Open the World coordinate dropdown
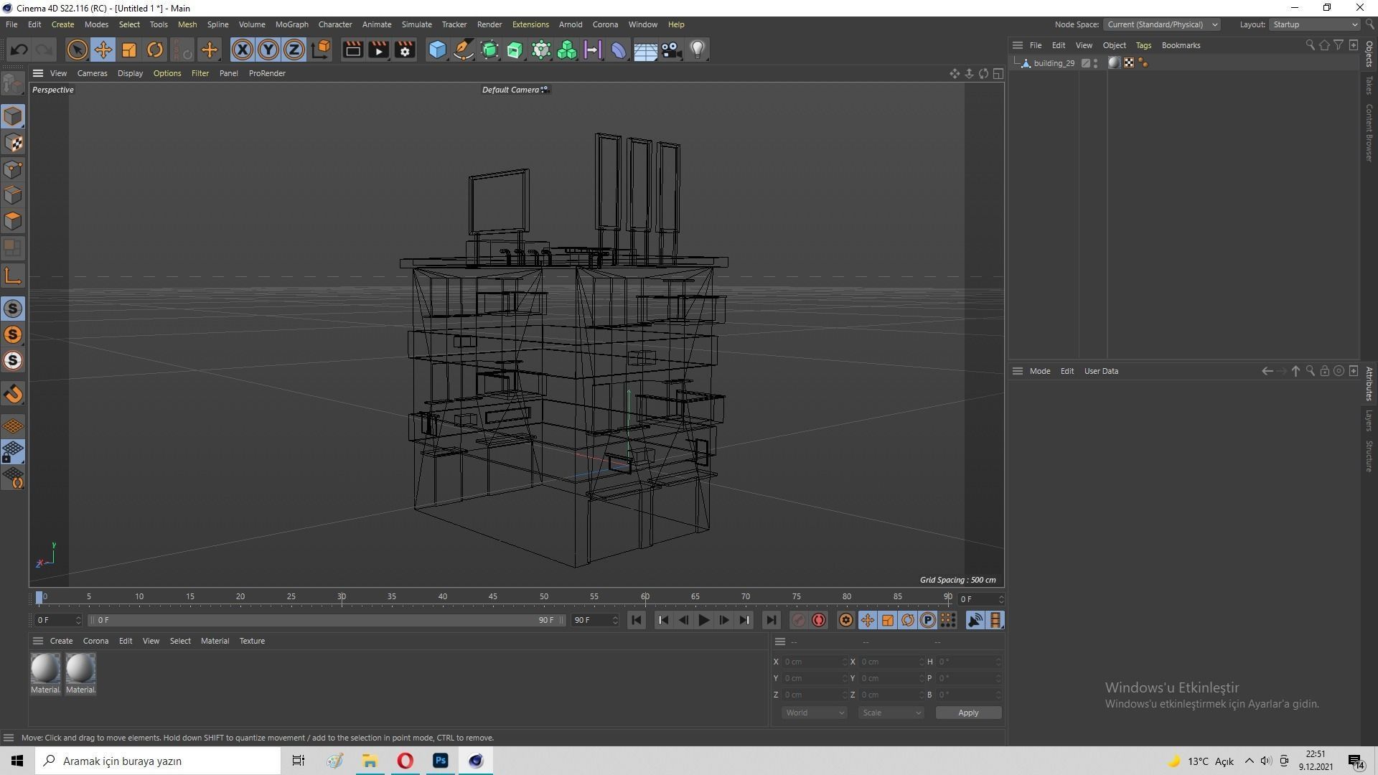Viewport: 1378px width, 775px height. (814, 713)
